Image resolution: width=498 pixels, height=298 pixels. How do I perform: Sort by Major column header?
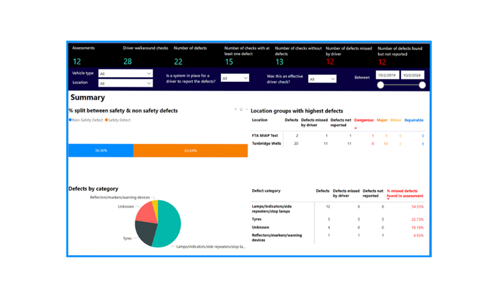(382, 120)
